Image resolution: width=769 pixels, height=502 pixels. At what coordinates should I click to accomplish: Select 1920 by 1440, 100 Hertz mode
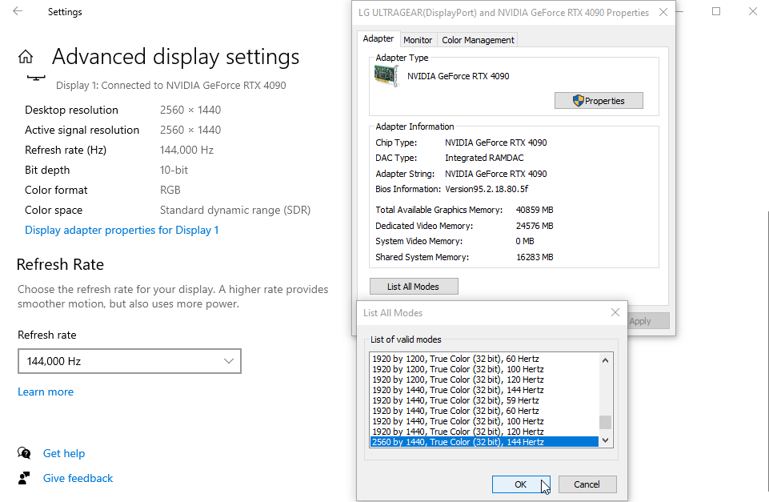484,421
